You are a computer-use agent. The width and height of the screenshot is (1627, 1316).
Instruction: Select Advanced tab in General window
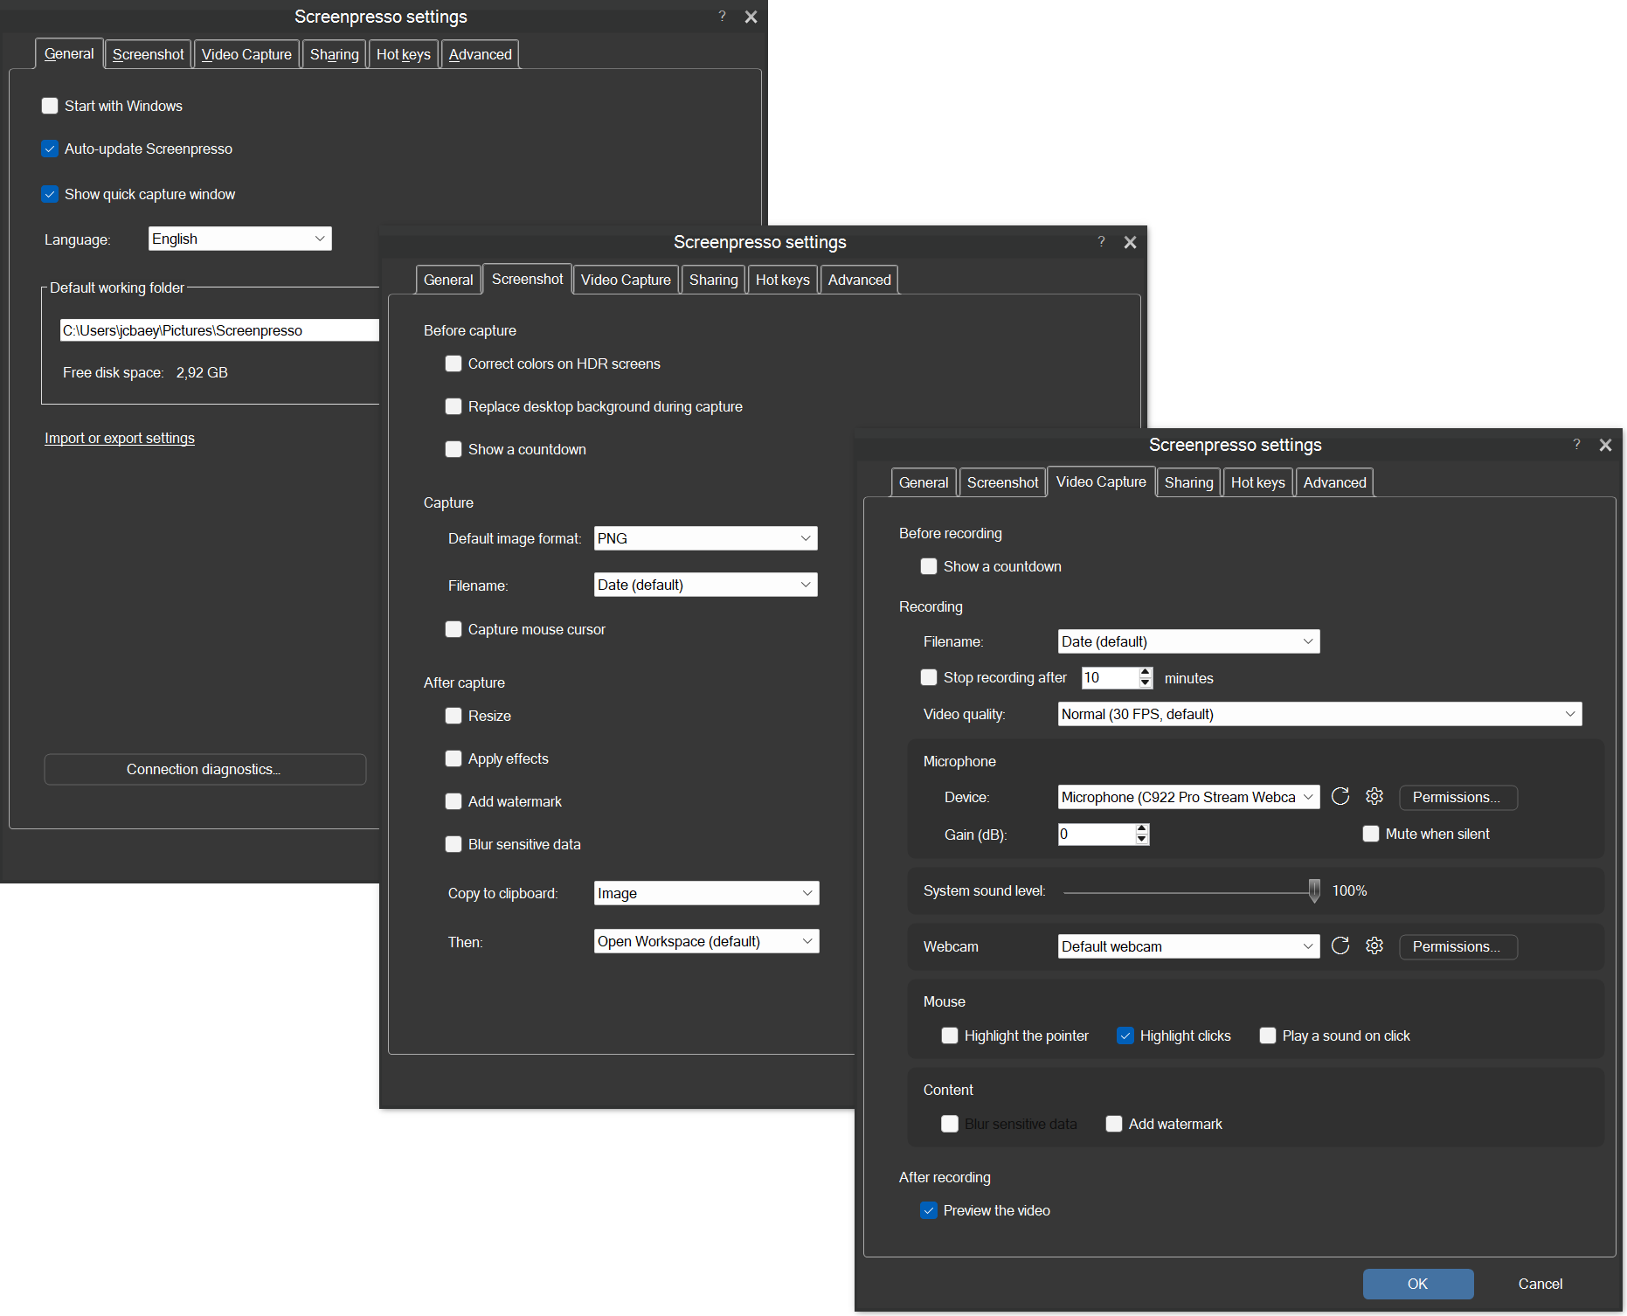click(481, 54)
